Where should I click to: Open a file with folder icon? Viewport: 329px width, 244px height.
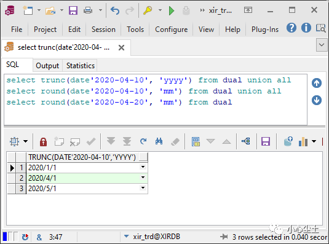tap(50, 10)
